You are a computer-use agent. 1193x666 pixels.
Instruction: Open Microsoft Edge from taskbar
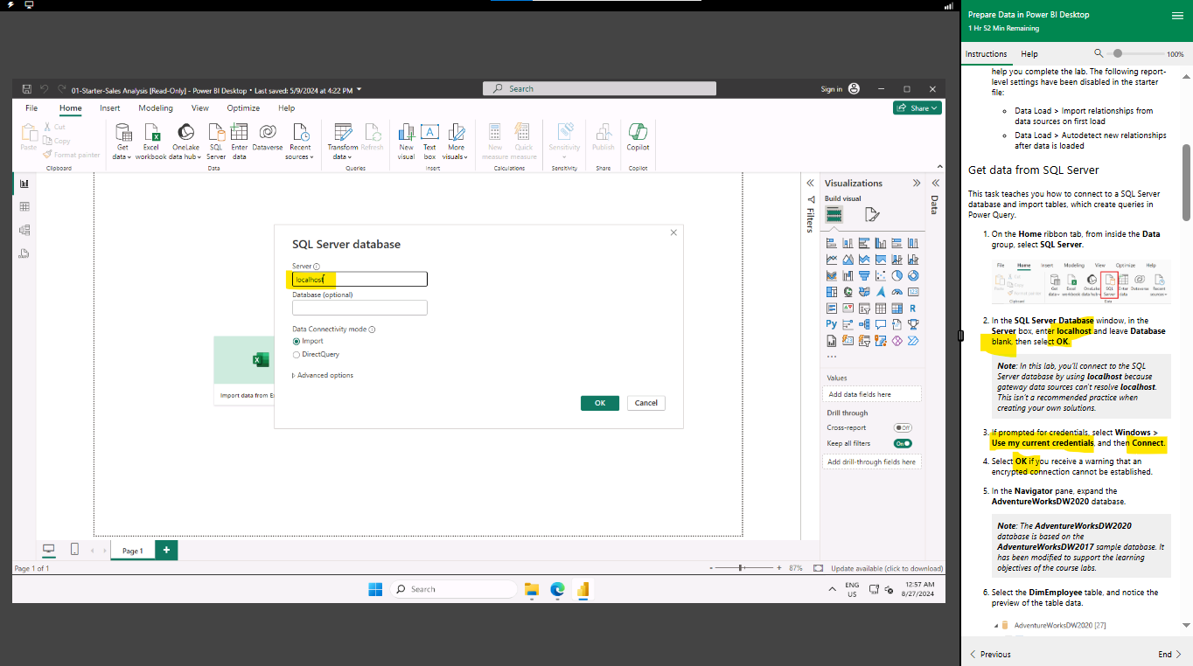click(557, 590)
